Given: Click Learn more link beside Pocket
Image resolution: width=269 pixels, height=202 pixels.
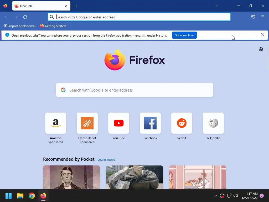Looking at the screenshot, I should (106, 160).
